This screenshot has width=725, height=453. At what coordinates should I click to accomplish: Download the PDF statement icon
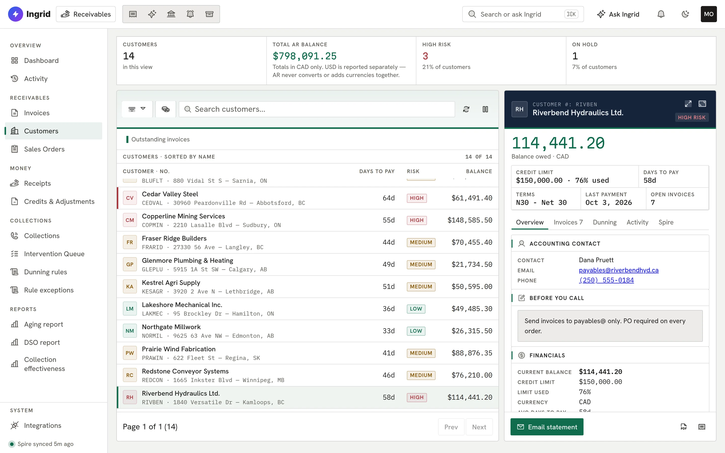coord(684,427)
